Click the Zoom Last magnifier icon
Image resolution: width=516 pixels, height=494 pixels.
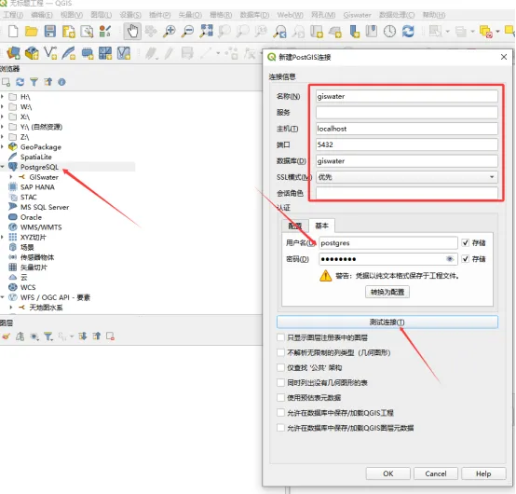point(280,32)
